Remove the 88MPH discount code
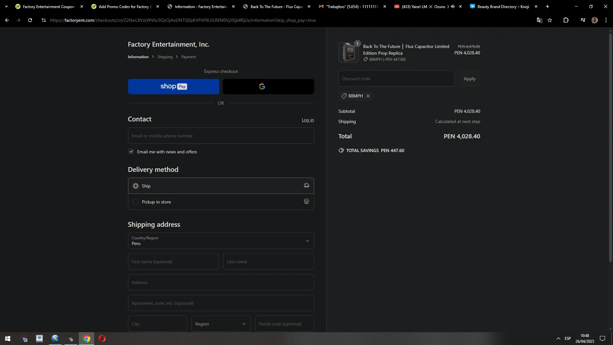This screenshot has height=345, width=613. pos(368,96)
